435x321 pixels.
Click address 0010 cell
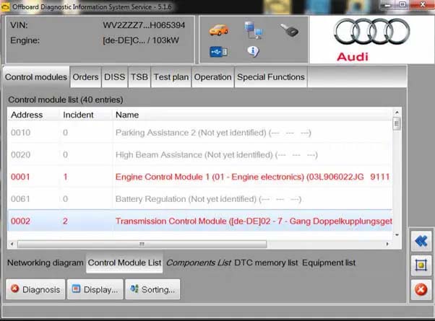coord(20,133)
